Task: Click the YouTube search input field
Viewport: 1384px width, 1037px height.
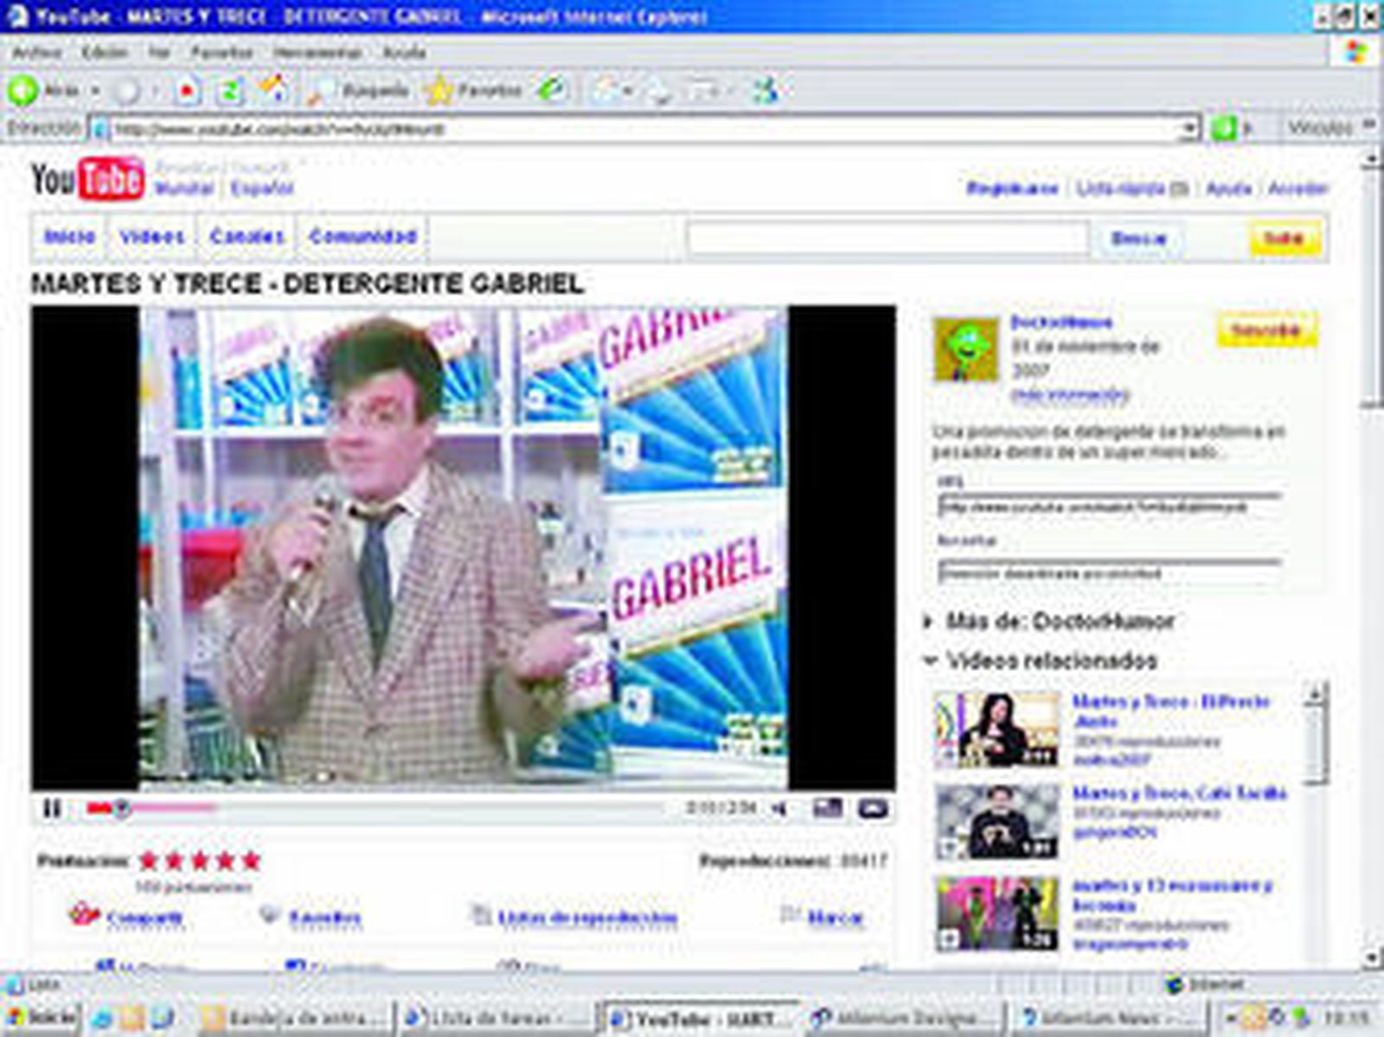Action: click(x=887, y=238)
